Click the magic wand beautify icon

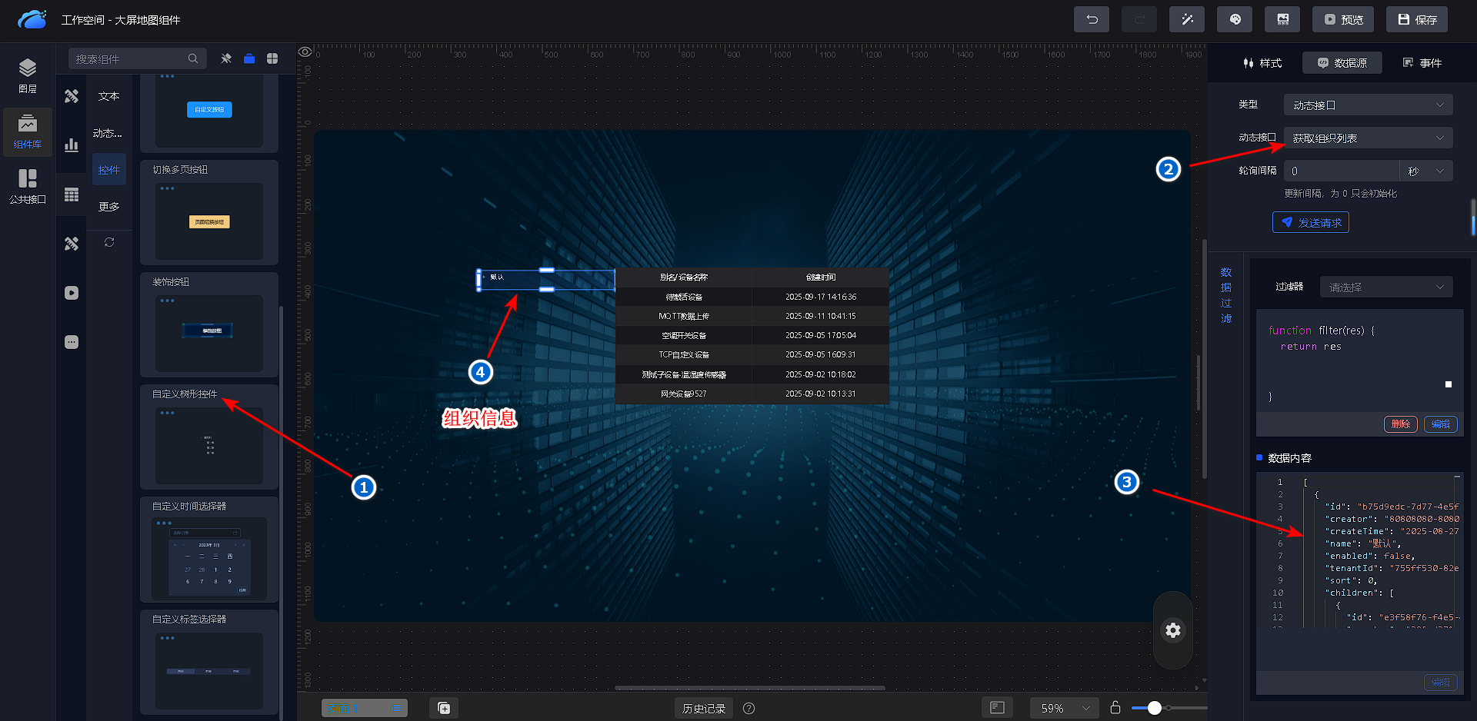tap(1187, 20)
